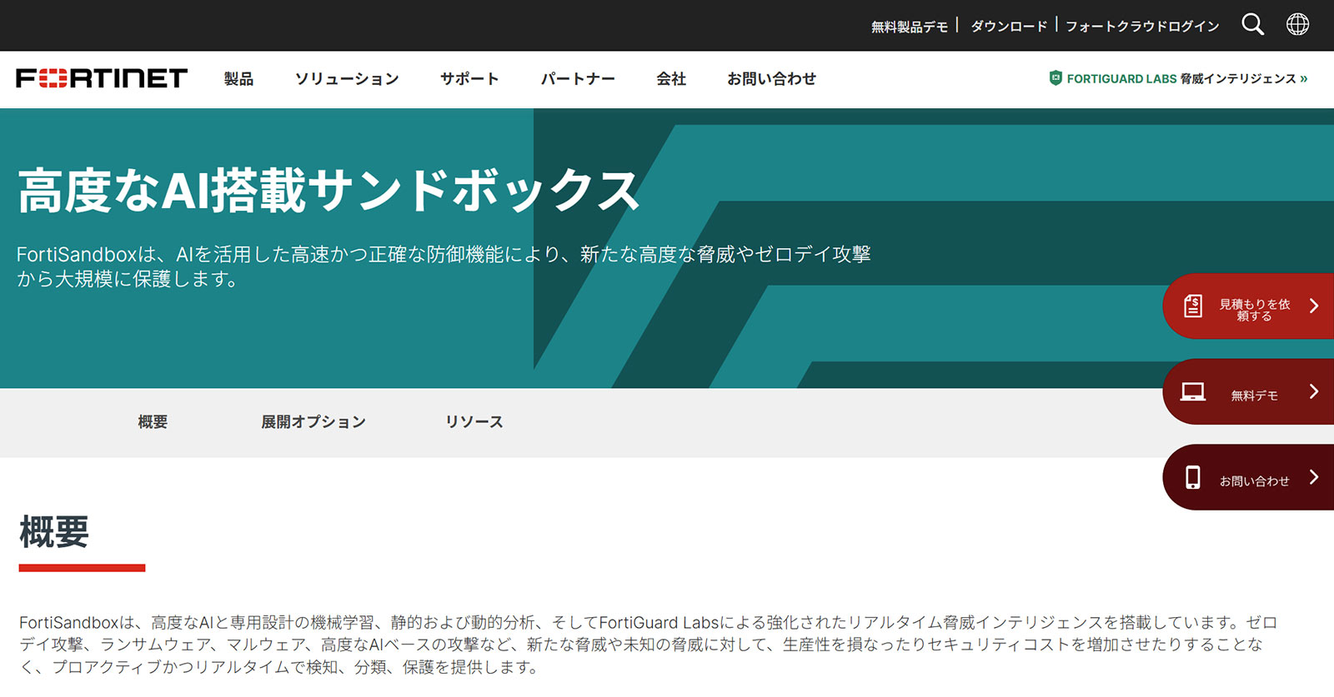
Task: Go to Fortinet logo homepage
Action: tap(102, 78)
